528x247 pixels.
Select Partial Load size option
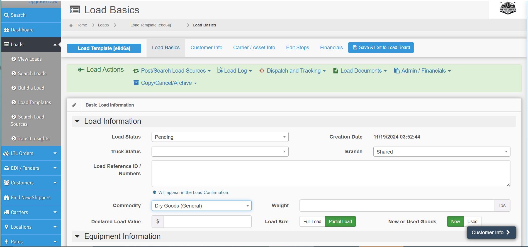click(x=340, y=222)
